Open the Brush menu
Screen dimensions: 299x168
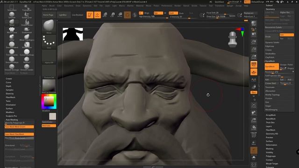point(52,6)
